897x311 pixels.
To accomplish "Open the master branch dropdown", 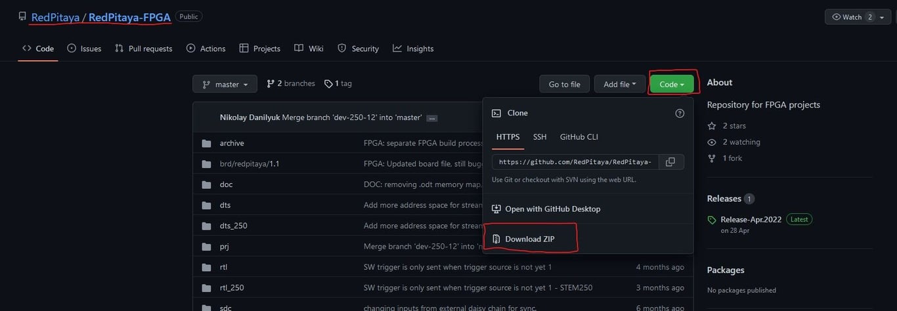I will pyautogui.click(x=225, y=84).
